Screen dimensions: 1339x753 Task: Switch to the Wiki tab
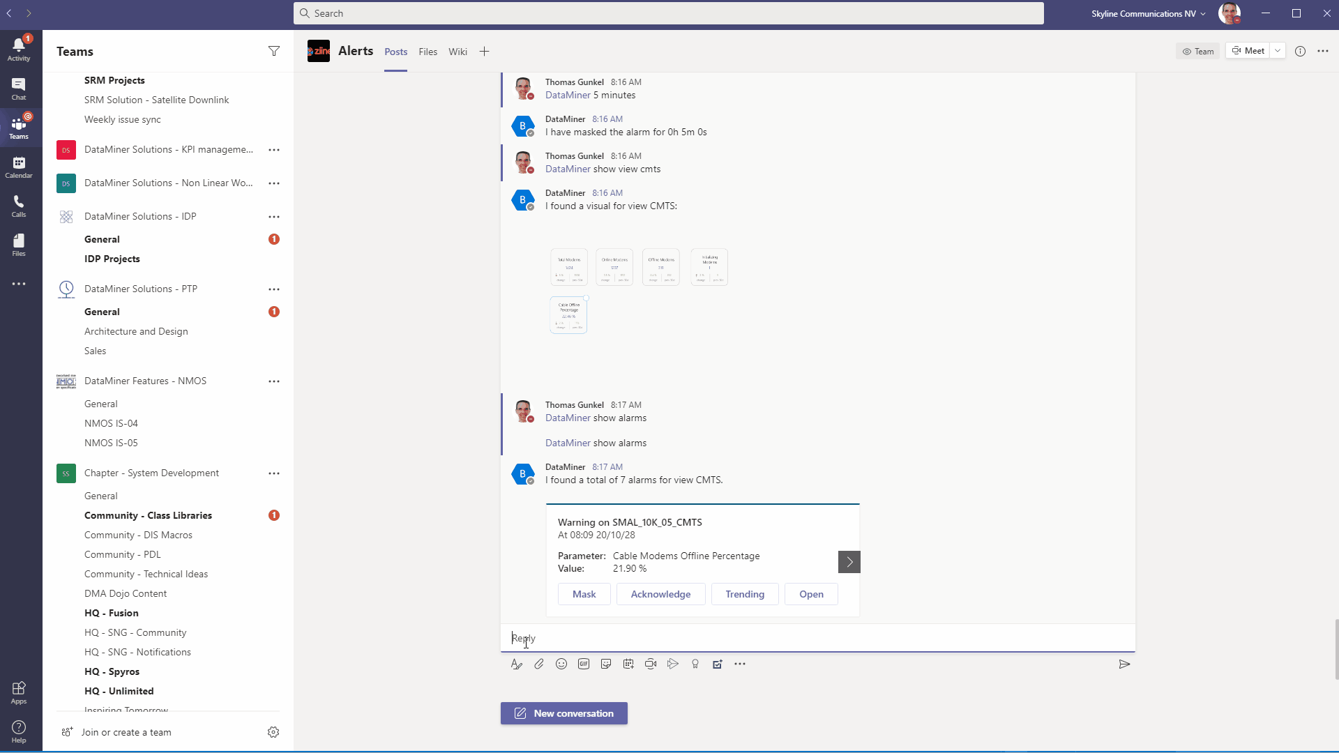tap(457, 52)
